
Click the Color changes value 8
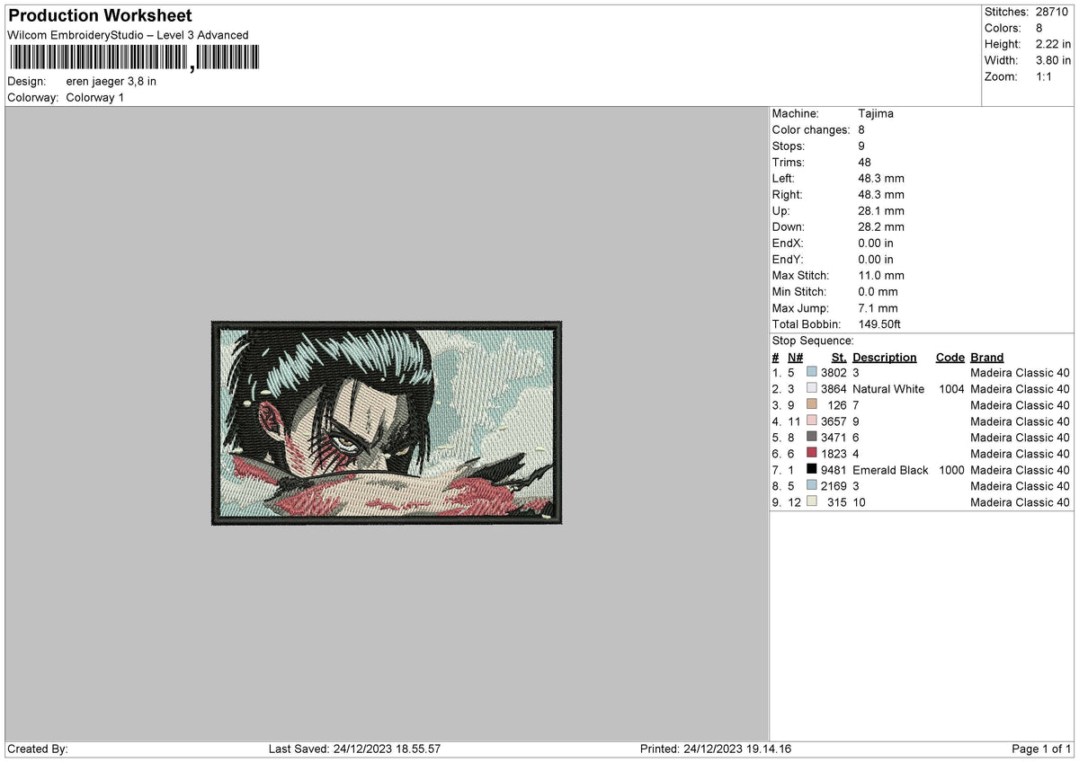tap(862, 130)
